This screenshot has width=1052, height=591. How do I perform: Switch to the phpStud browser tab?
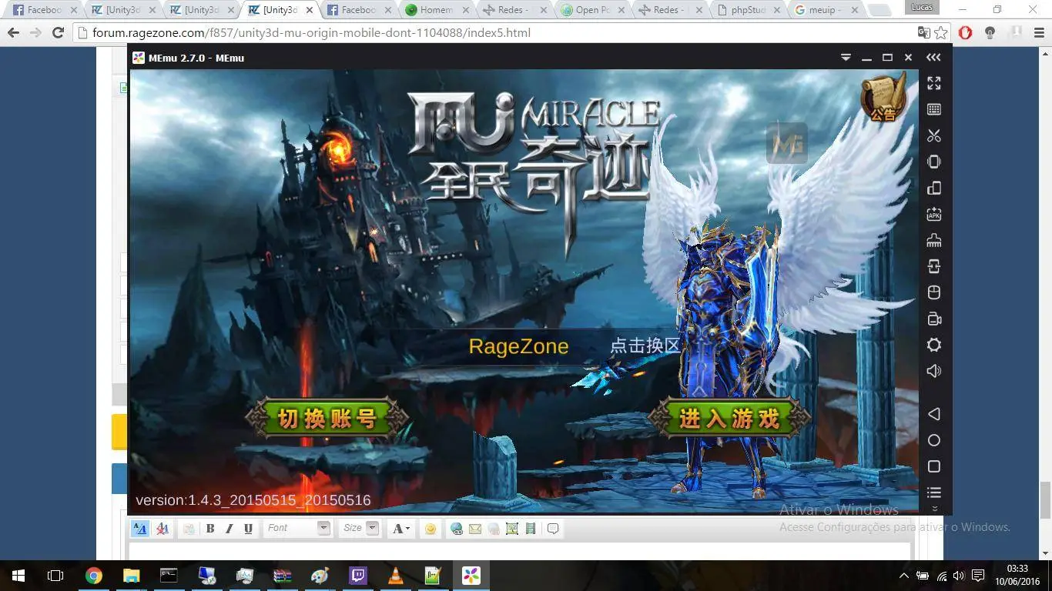click(749, 10)
